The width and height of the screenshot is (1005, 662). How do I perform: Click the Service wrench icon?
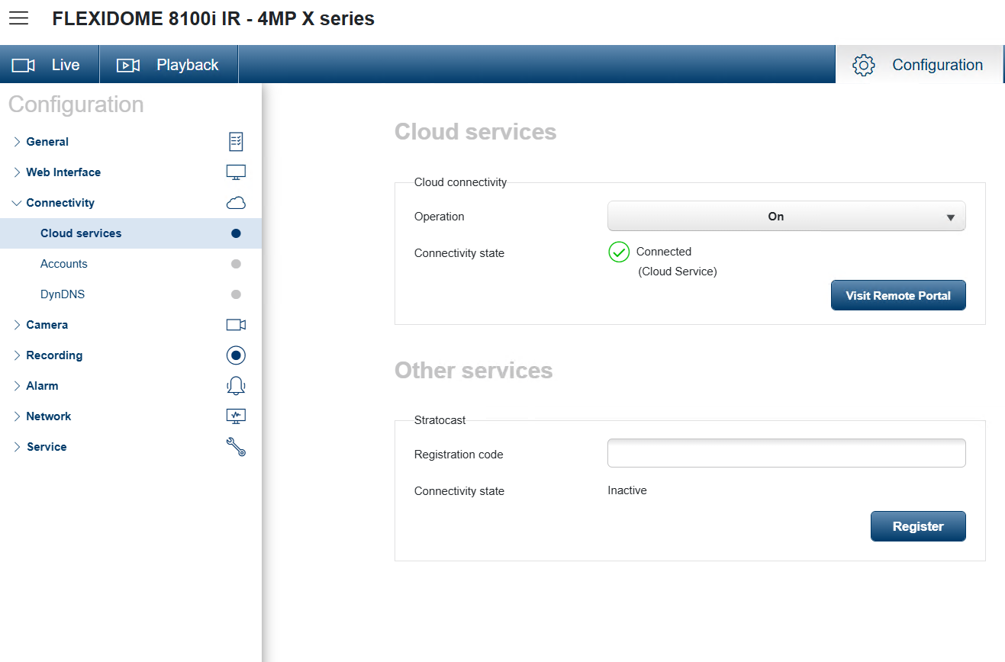(236, 447)
